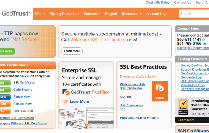Click Download Guides Now! text

coord(138,77)
